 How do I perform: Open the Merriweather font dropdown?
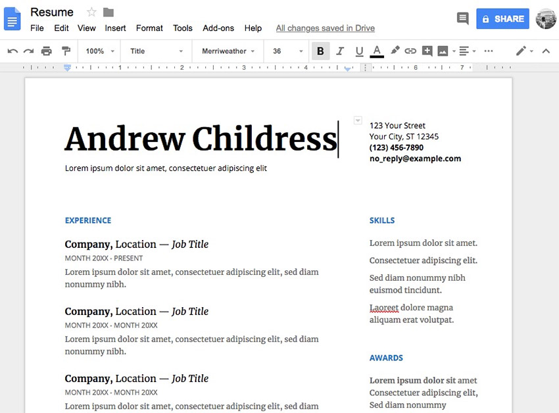click(228, 51)
